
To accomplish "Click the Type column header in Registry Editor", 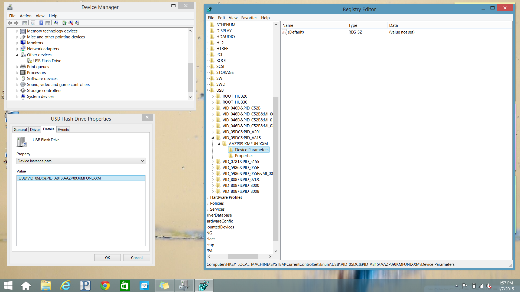I will tap(367, 25).
